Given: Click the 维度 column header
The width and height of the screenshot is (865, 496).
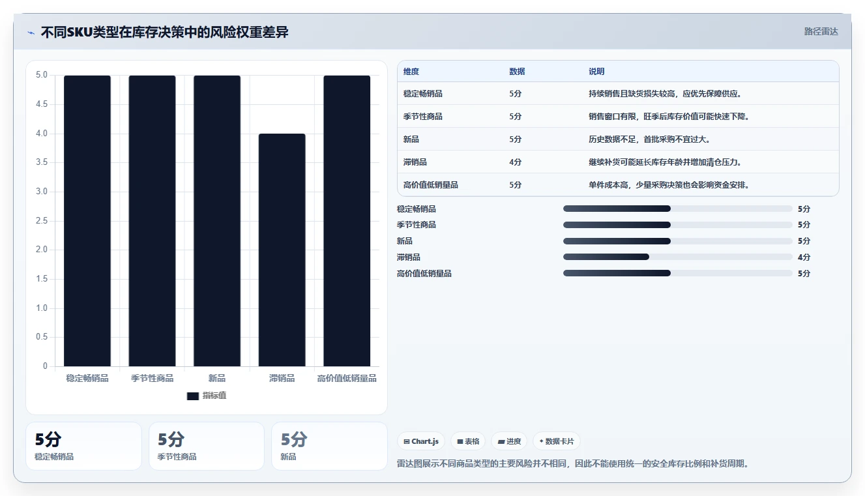Looking at the screenshot, I should (x=411, y=72).
